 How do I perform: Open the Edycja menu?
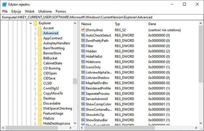click(16, 11)
